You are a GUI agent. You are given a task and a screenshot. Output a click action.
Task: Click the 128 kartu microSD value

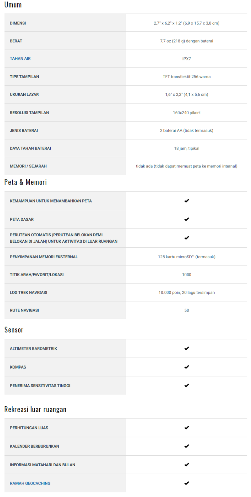[186, 257]
